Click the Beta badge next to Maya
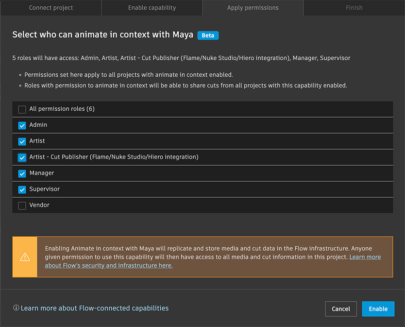 coord(208,35)
